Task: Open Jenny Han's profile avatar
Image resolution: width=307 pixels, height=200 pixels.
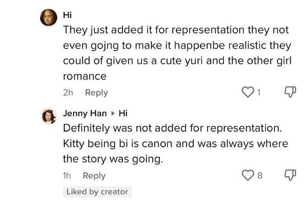Action: tap(49, 116)
